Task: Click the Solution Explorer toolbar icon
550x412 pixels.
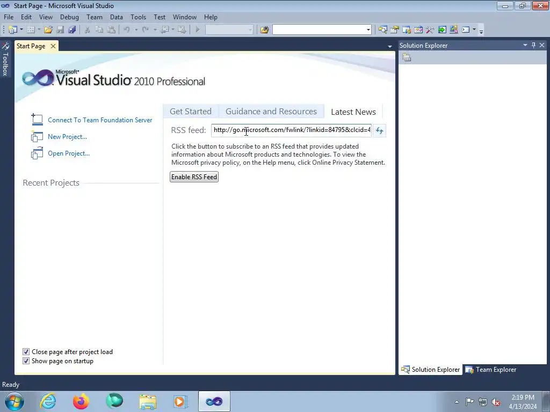Action: pyautogui.click(x=382, y=30)
